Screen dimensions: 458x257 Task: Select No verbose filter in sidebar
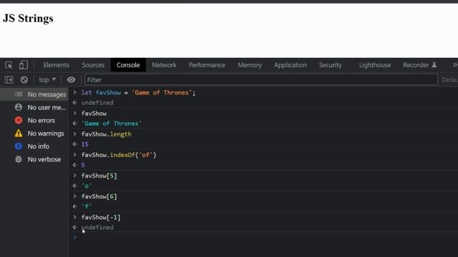click(x=34, y=159)
